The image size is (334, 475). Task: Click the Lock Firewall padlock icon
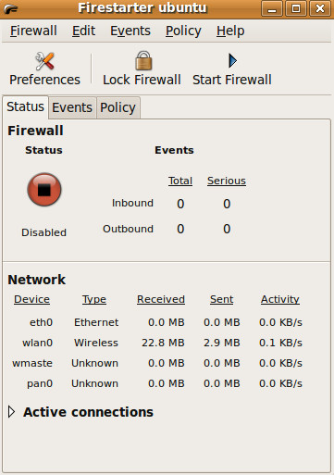(143, 60)
